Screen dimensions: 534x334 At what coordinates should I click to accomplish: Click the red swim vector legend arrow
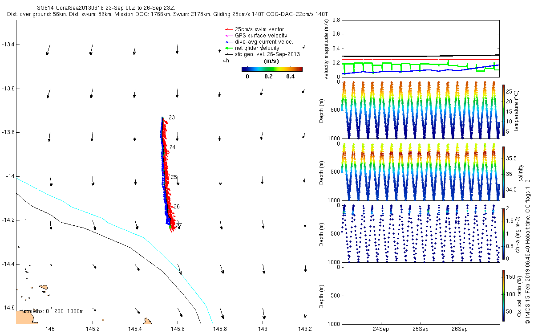[x=228, y=29]
